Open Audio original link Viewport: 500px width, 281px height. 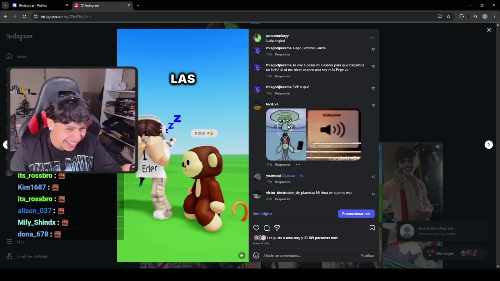[275, 41]
